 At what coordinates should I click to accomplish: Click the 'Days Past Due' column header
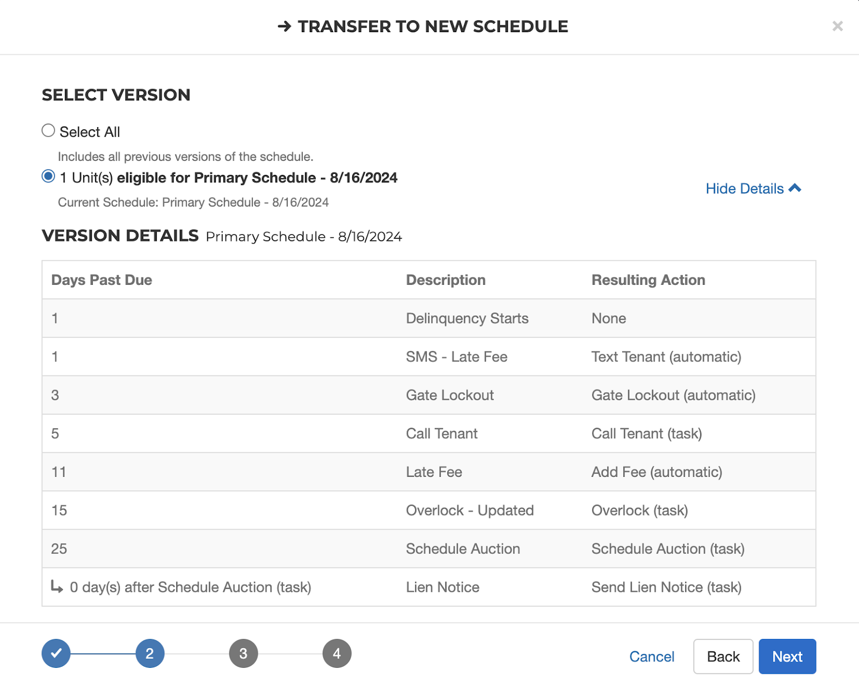(101, 280)
